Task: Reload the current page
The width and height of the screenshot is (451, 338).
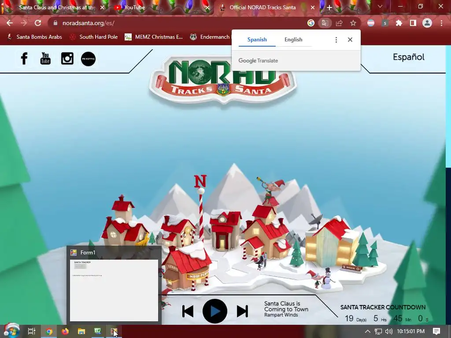Action: pyautogui.click(x=38, y=23)
